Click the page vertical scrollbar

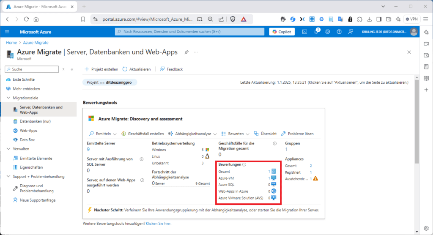pyautogui.click(x=417, y=121)
